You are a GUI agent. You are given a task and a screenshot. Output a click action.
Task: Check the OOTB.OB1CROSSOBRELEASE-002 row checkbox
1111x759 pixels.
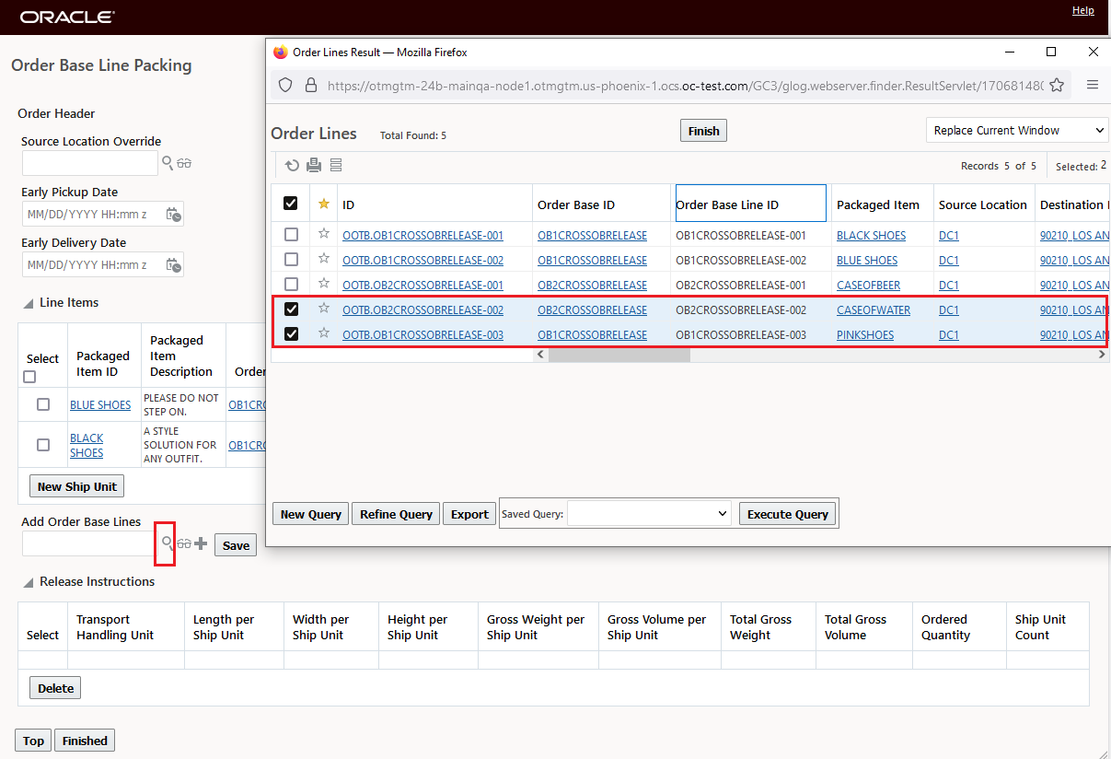[291, 259]
